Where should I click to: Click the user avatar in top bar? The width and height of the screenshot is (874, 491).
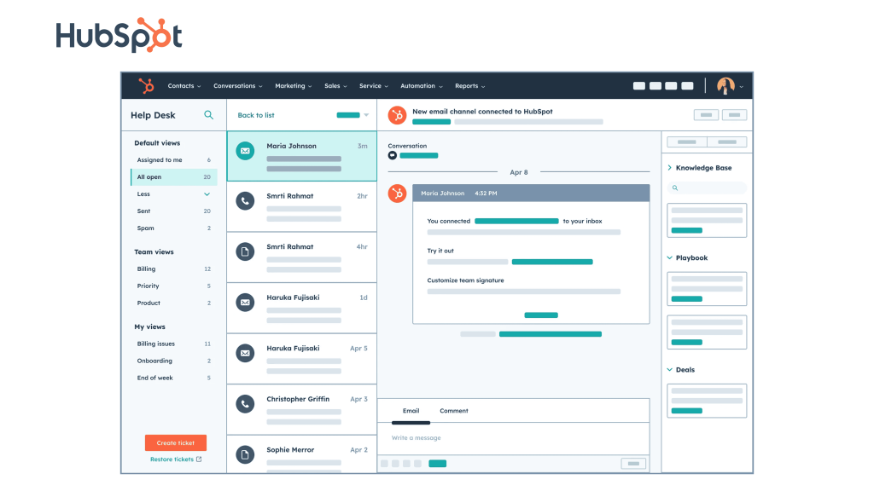click(x=725, y=86)
